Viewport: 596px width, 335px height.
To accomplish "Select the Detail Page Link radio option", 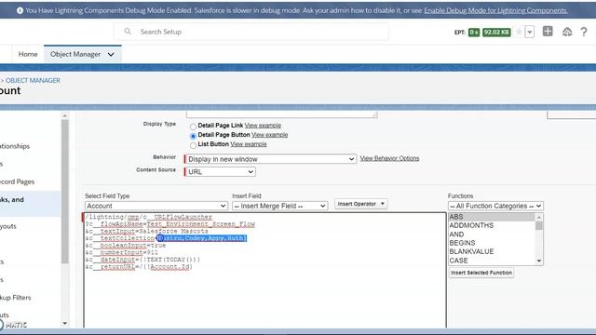I will click(x=193, y=127).
